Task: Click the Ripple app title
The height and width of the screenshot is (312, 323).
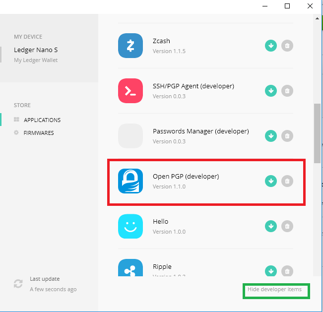Action: 162,267
